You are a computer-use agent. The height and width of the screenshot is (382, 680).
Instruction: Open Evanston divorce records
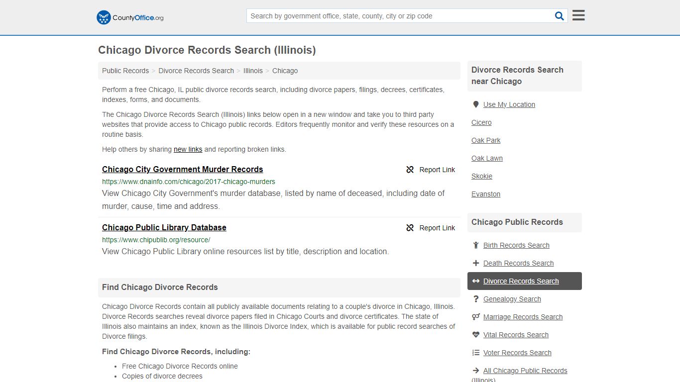point(486,194)
